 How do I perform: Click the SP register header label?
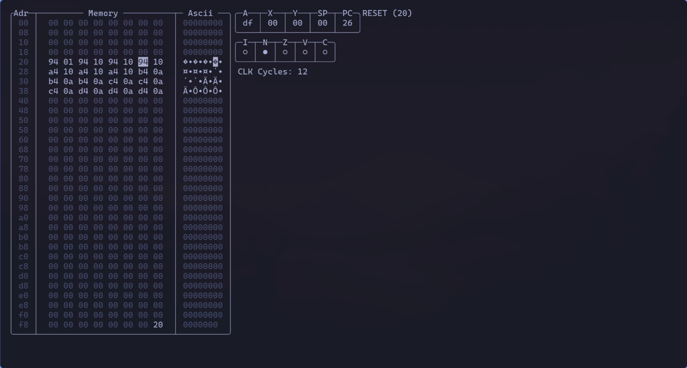[322, 13]
